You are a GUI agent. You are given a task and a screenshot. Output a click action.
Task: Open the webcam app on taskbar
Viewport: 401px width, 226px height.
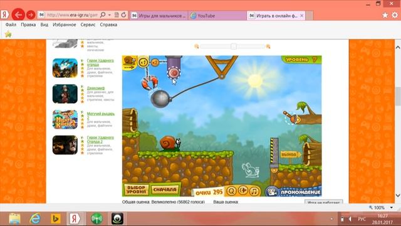[117, 218]
